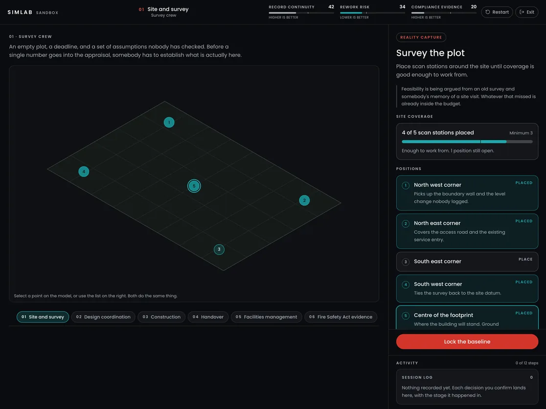Click the POSITIONS section label
Viewport: 546px width, 409px height.
tap(409, 169)
